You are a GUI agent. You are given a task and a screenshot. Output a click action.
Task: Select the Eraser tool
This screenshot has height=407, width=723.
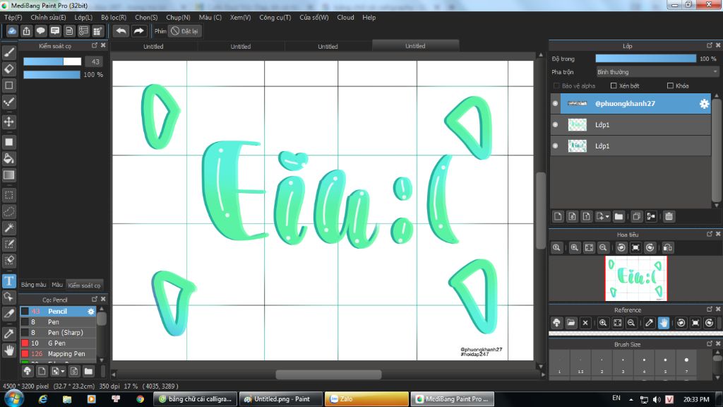pyautogui.click(x=8, y=69)
